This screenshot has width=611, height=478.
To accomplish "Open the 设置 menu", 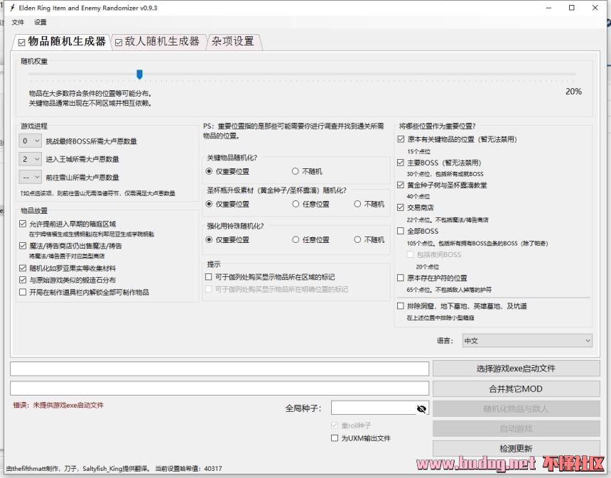I will 40,22.
